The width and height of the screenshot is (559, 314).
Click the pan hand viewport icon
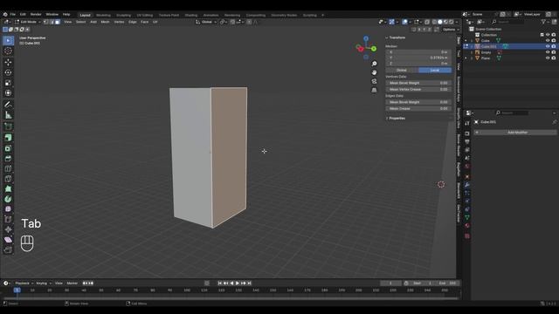(374, 72)
